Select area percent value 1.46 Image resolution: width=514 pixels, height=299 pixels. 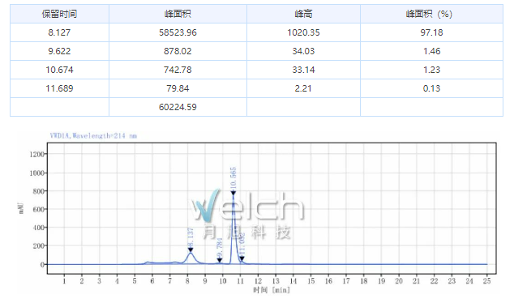[431, 51]
